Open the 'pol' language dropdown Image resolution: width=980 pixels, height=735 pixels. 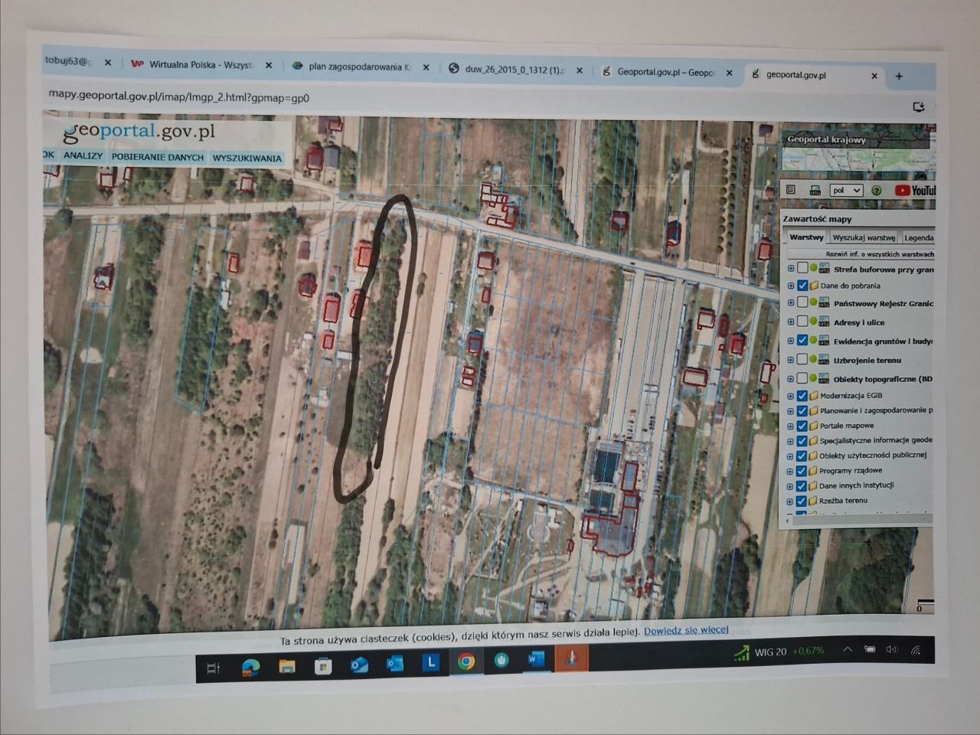(847, 191)
